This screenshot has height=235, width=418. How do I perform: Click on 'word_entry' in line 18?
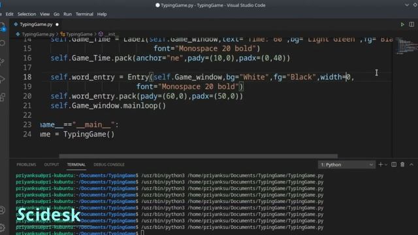coord(93,77)
